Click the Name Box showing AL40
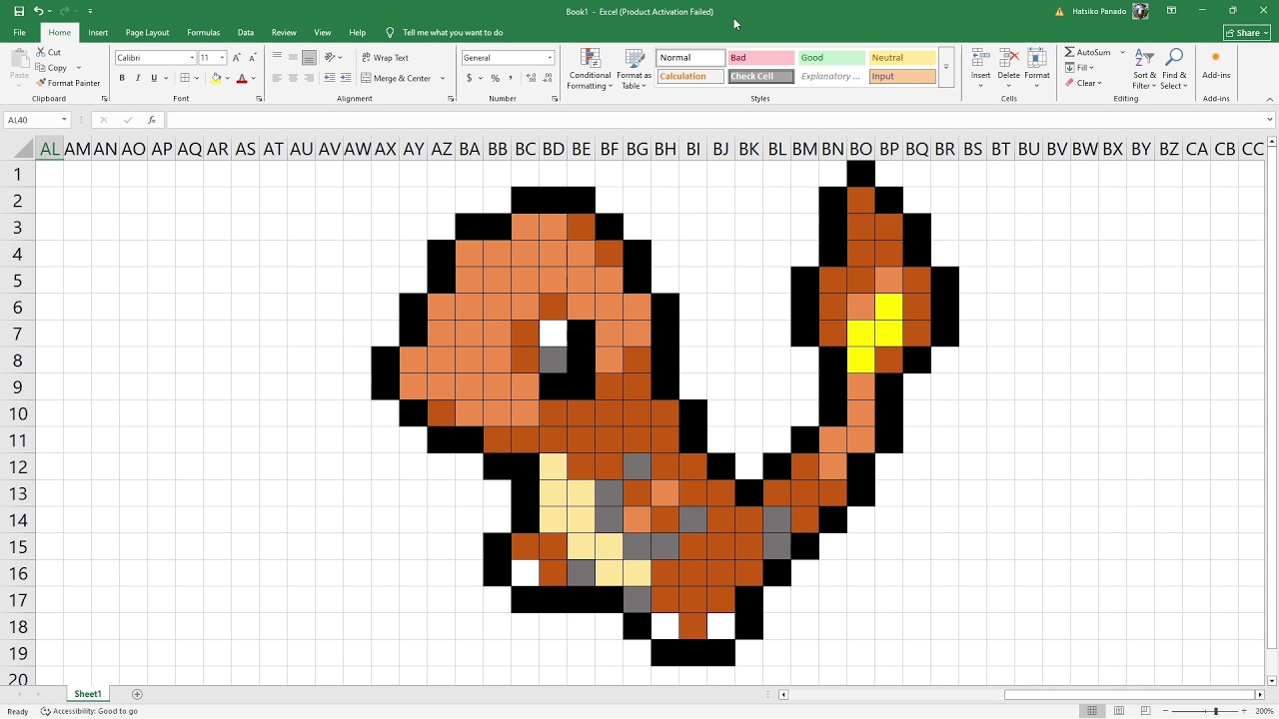The width and height of the screenshot is (1279, 719). pyautogui.click(x=37, y=120)
